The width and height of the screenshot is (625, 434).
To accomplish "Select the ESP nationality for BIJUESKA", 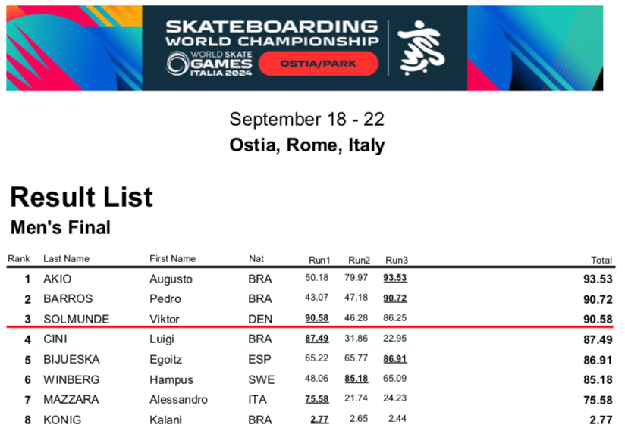I will [x=259, y=360].
